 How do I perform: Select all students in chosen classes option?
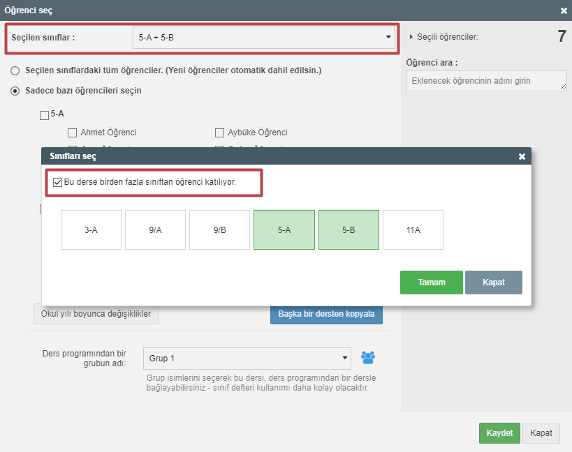15,70
